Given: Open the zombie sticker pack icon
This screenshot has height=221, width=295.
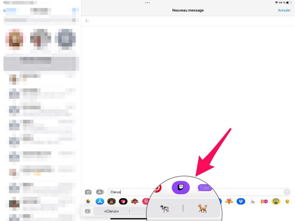Looking at the screenshot, I should point(276,201).
